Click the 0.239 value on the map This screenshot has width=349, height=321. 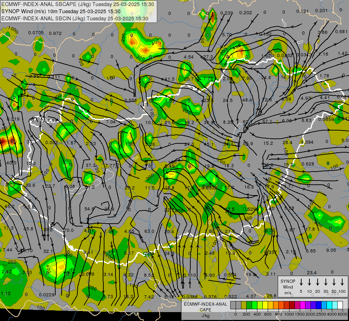click(227, 13)
